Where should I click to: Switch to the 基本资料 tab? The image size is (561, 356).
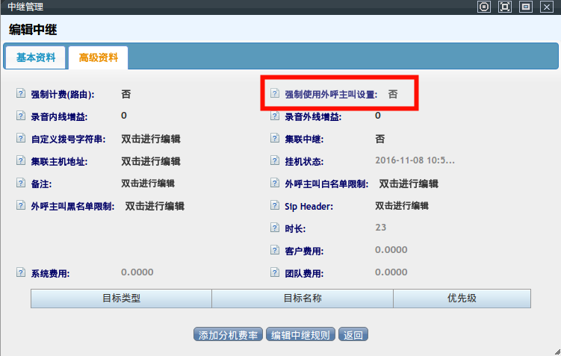(x=36, y=57)
